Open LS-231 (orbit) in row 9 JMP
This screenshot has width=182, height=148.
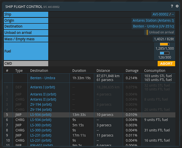[41, 135]
